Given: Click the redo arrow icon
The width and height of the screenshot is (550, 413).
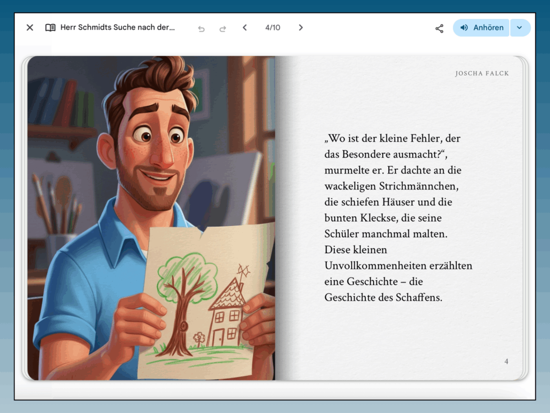Looking at the screenshot, I should pos(223,28).
